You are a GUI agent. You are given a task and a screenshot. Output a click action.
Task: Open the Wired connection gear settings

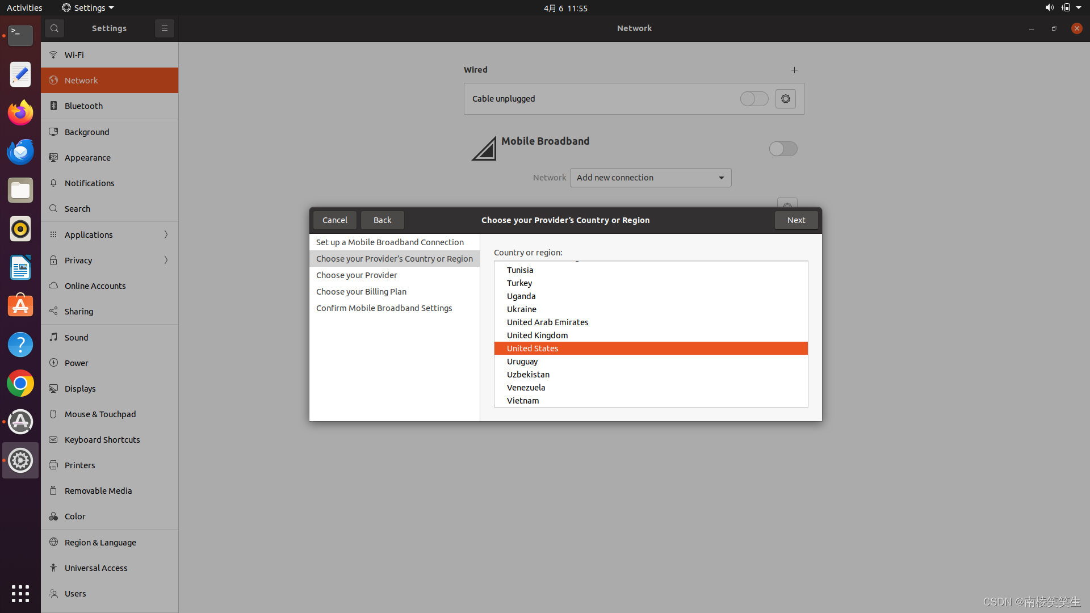click(786, 99)
